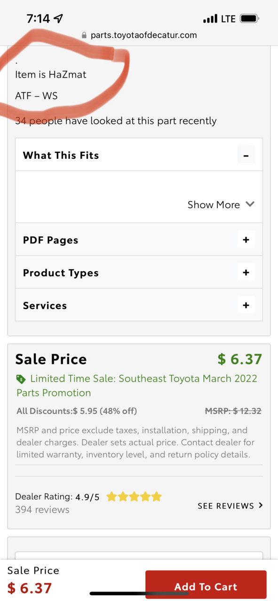Add the item to cart
The image size is (278, 601).
(206, 586)
